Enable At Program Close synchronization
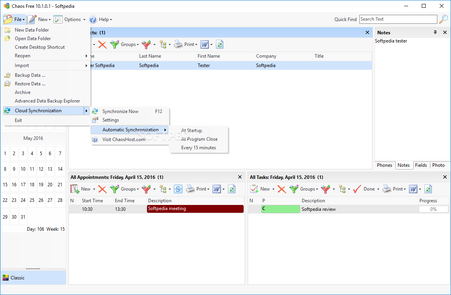 point(199,139)
